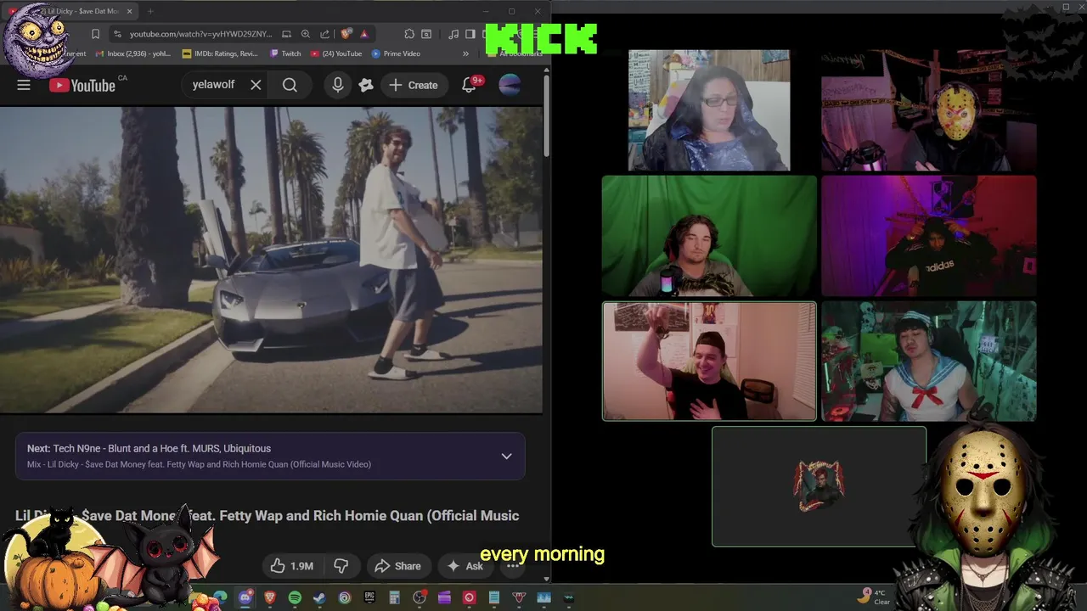Open Epic Games launcher from the taskbar
The width and height of the screenshot is (1087, 611).
369,597
